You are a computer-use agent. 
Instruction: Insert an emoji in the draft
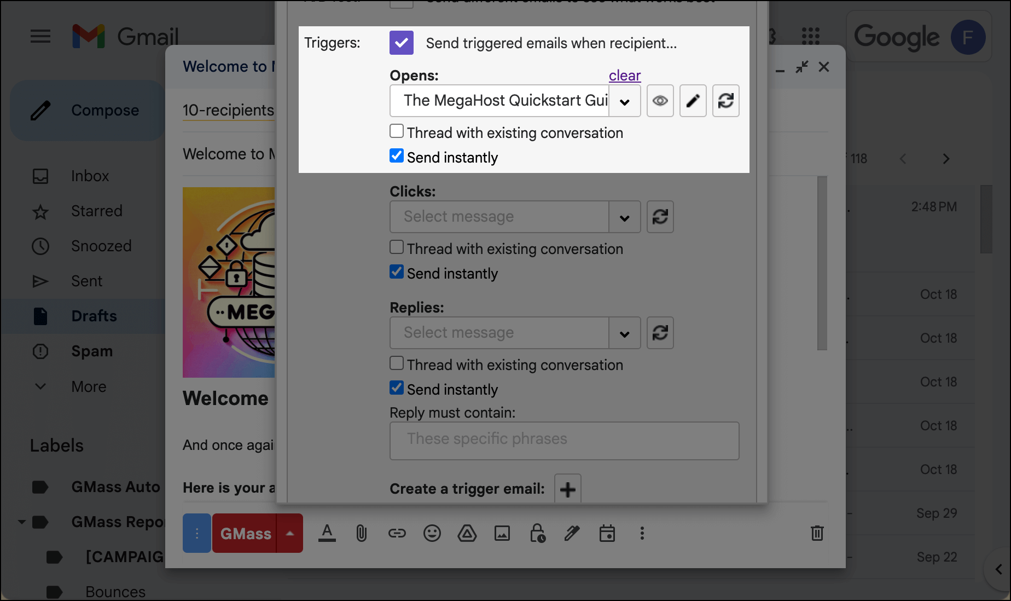(432, 533)
